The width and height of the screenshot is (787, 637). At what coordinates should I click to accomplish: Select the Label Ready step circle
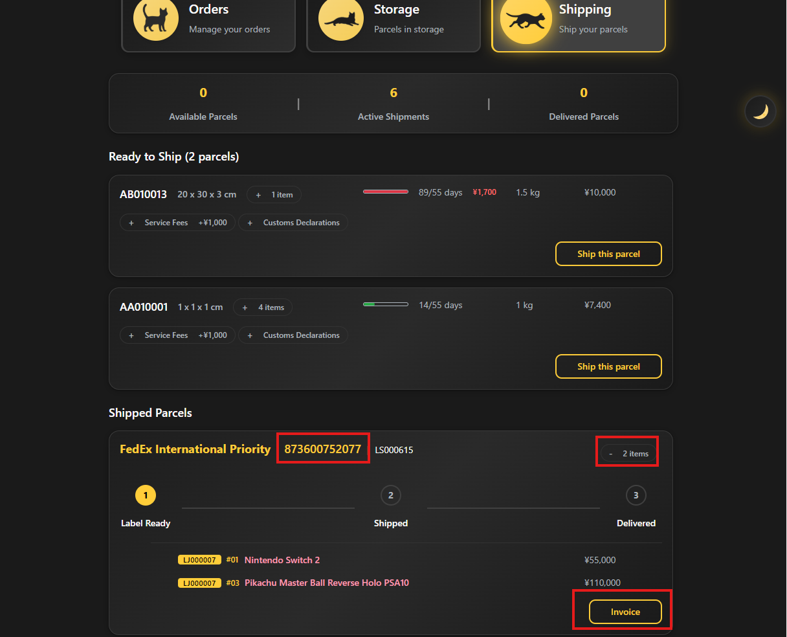point(146,495)
